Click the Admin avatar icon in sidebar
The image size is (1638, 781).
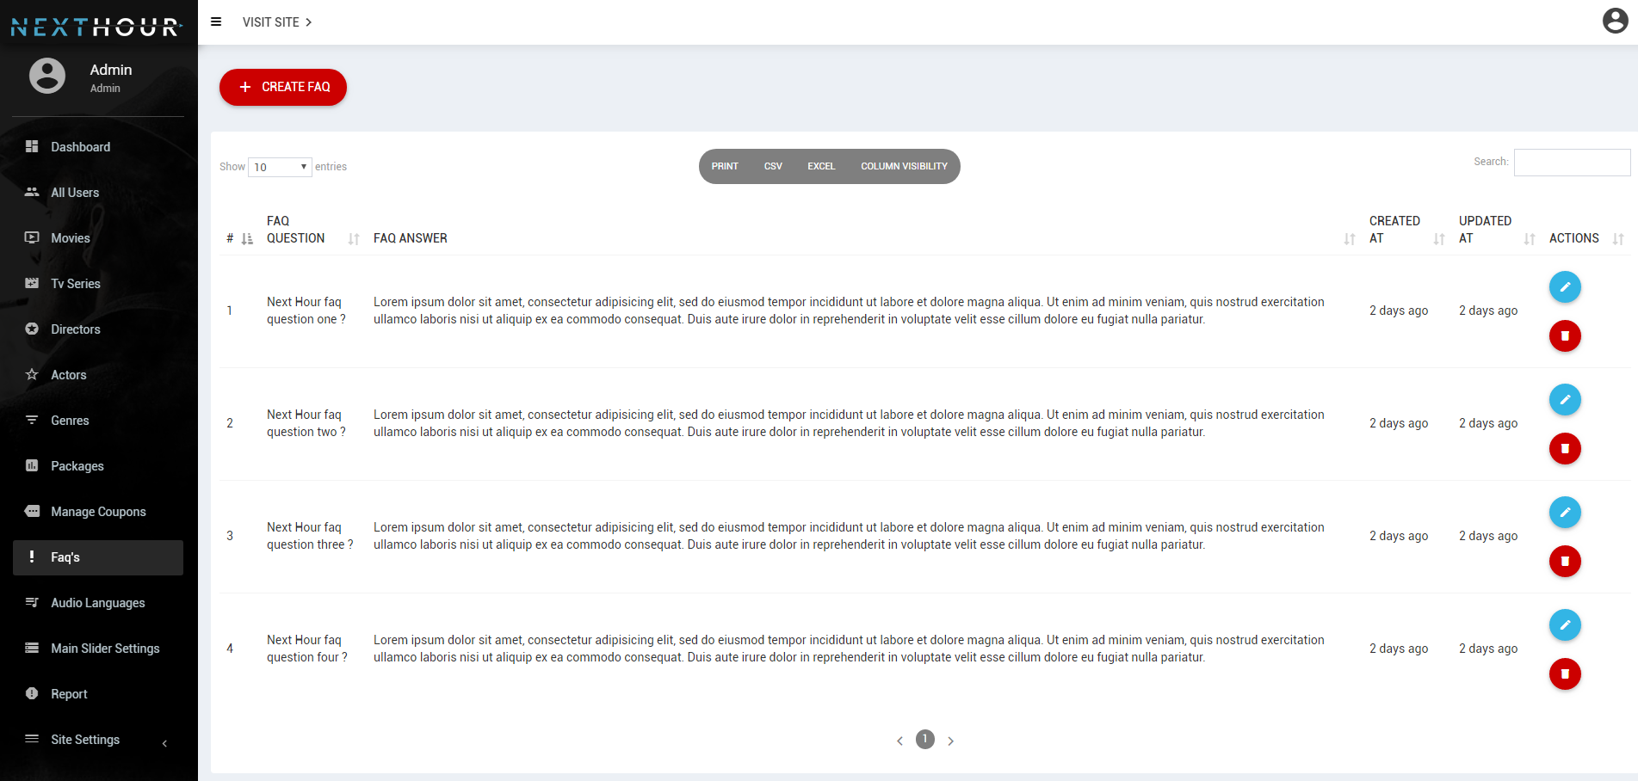tap(47, 76)
